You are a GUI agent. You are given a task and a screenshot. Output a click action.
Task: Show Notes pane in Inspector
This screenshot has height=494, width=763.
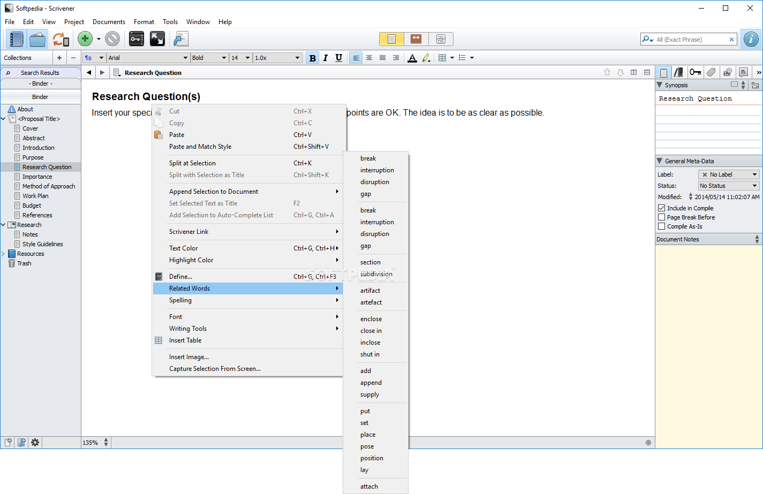(663, 72)
